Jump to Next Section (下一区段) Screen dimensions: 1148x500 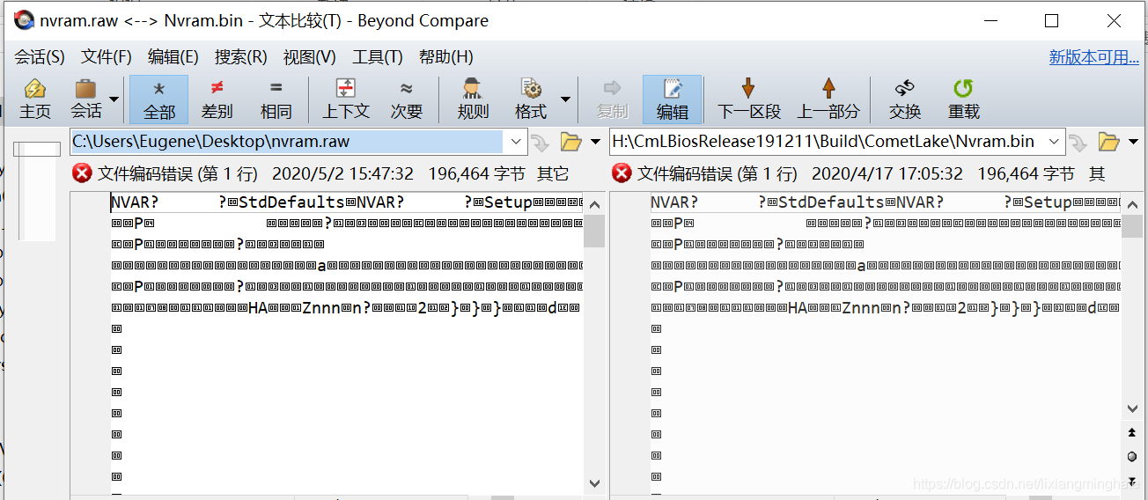(749, 99)
